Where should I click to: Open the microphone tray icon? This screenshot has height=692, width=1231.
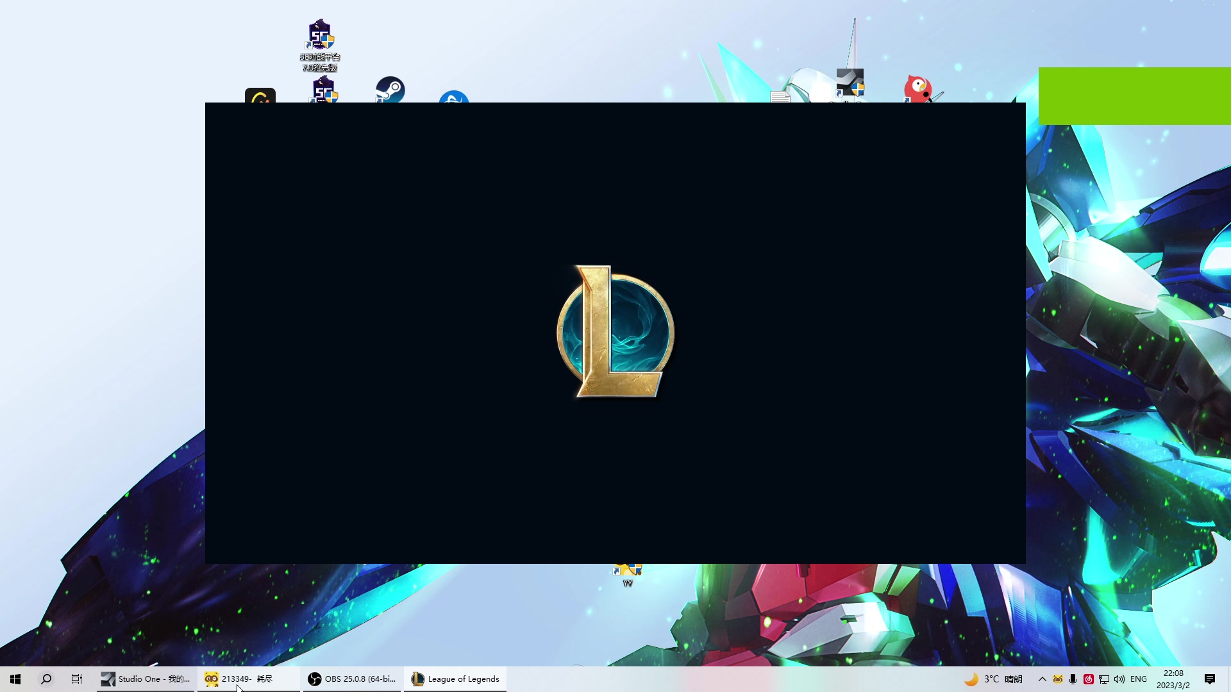click(x=1073, y=679)
